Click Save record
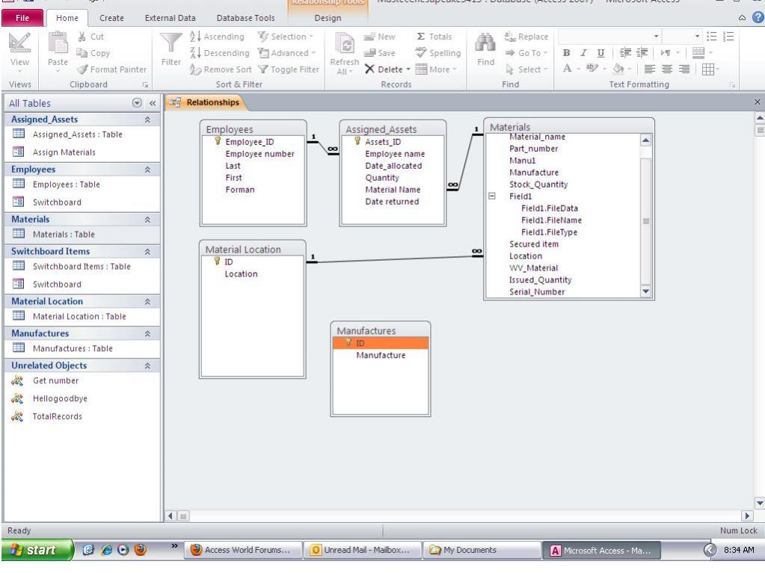Screen dimensions: 765x573 (380, 53)
